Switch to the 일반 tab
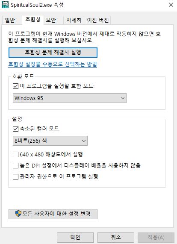Screen dimensions: 177x244 pyautogui.click(x=10, y=20)
